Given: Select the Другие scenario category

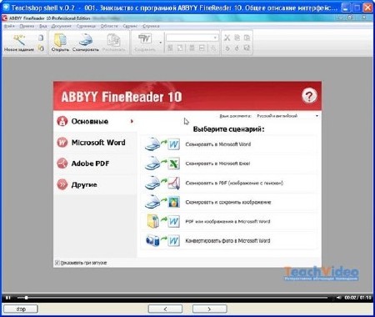Looking at the screenshot, I should [x=95, y=184].
